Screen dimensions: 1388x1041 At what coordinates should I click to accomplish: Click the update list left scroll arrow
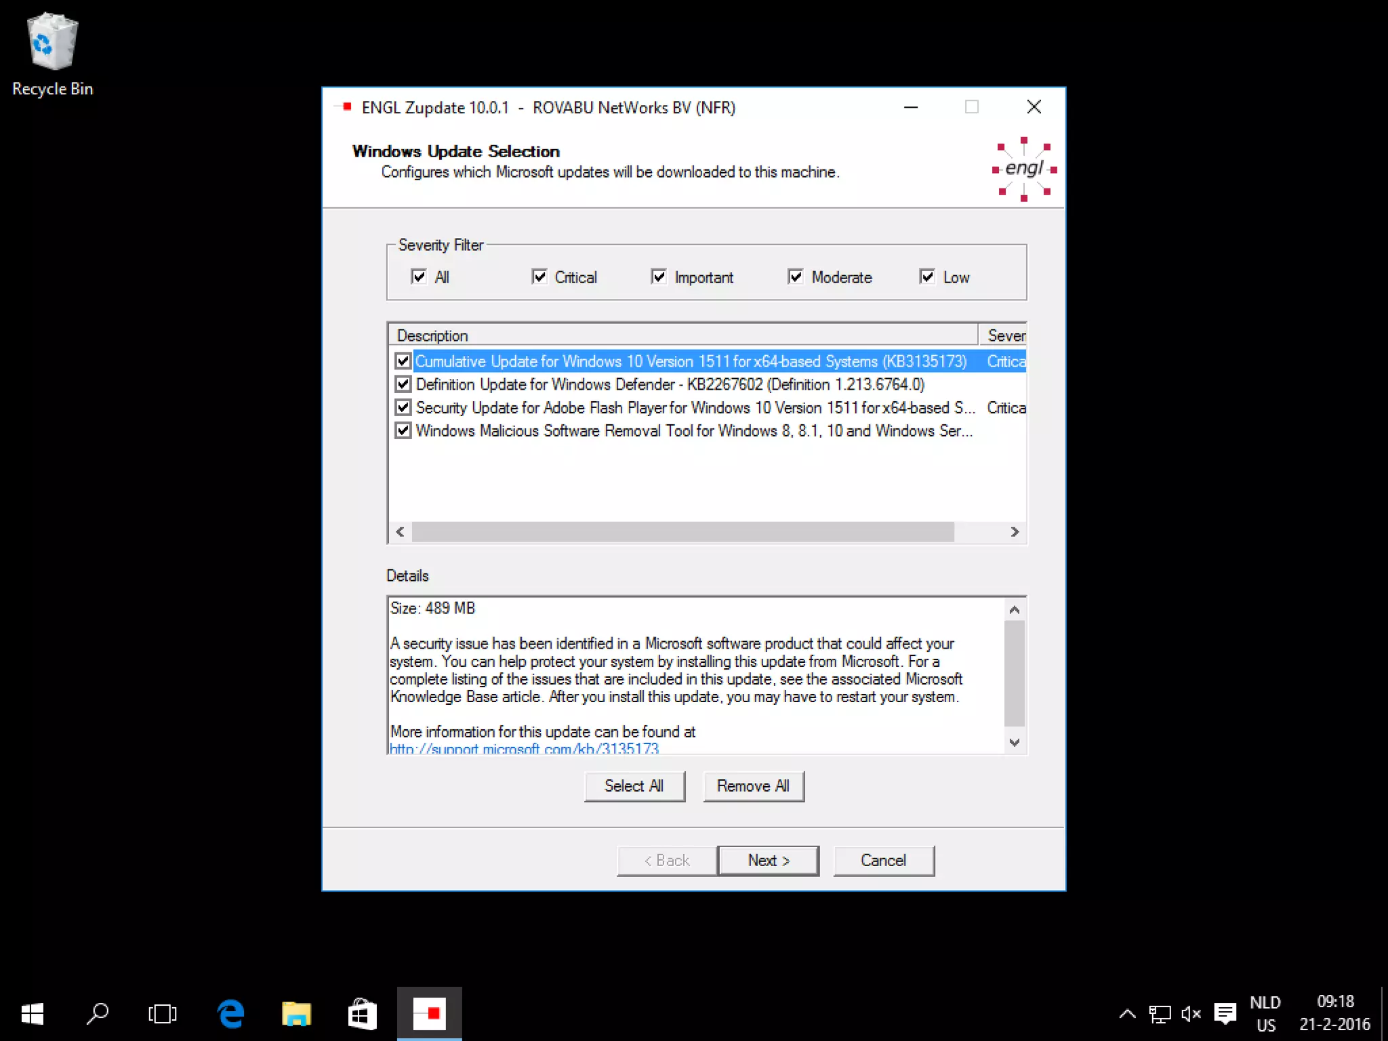click(x=400, y=532)
